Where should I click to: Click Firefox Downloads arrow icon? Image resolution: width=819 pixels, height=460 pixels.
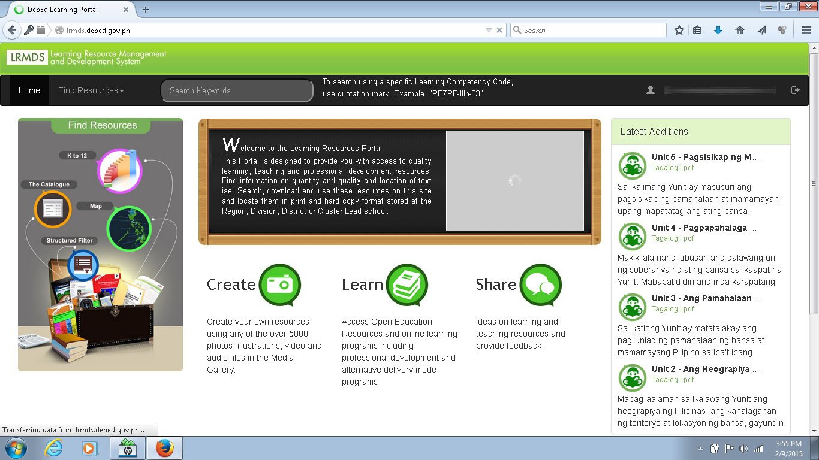[x=718, y=30]
